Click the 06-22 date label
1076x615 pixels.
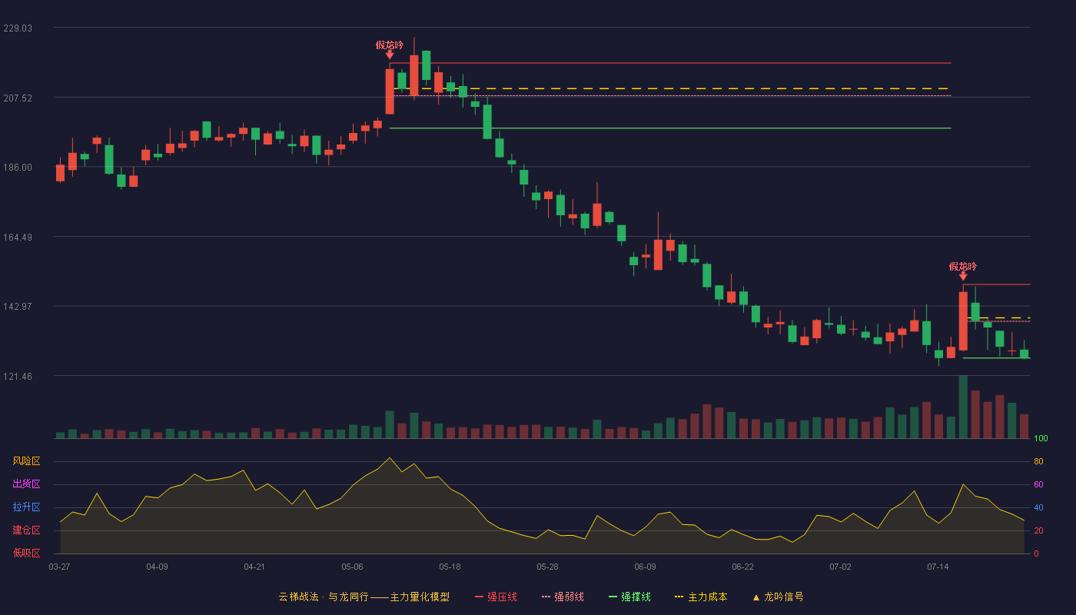pyautogui.click(x=742, y=567)
